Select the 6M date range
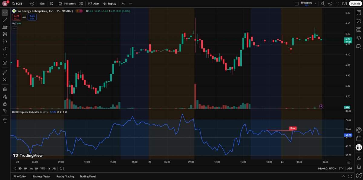This screenshot has height=180, width=363. click(36, 169)
